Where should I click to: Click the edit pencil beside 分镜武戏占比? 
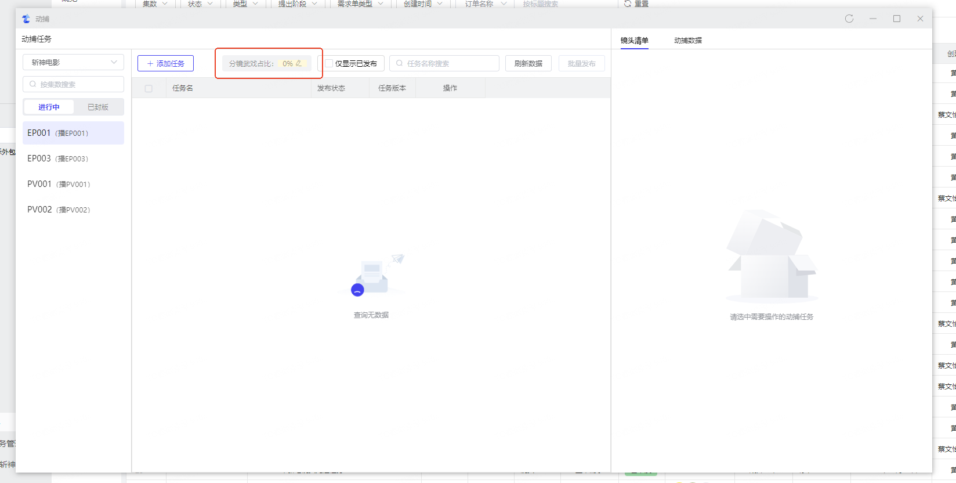299,63
